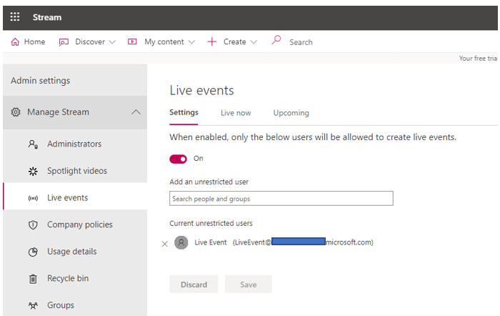The height and width of the screenshot is (316, 500).
Task: Click the search magnifier icon
Action: coord(276,41)
